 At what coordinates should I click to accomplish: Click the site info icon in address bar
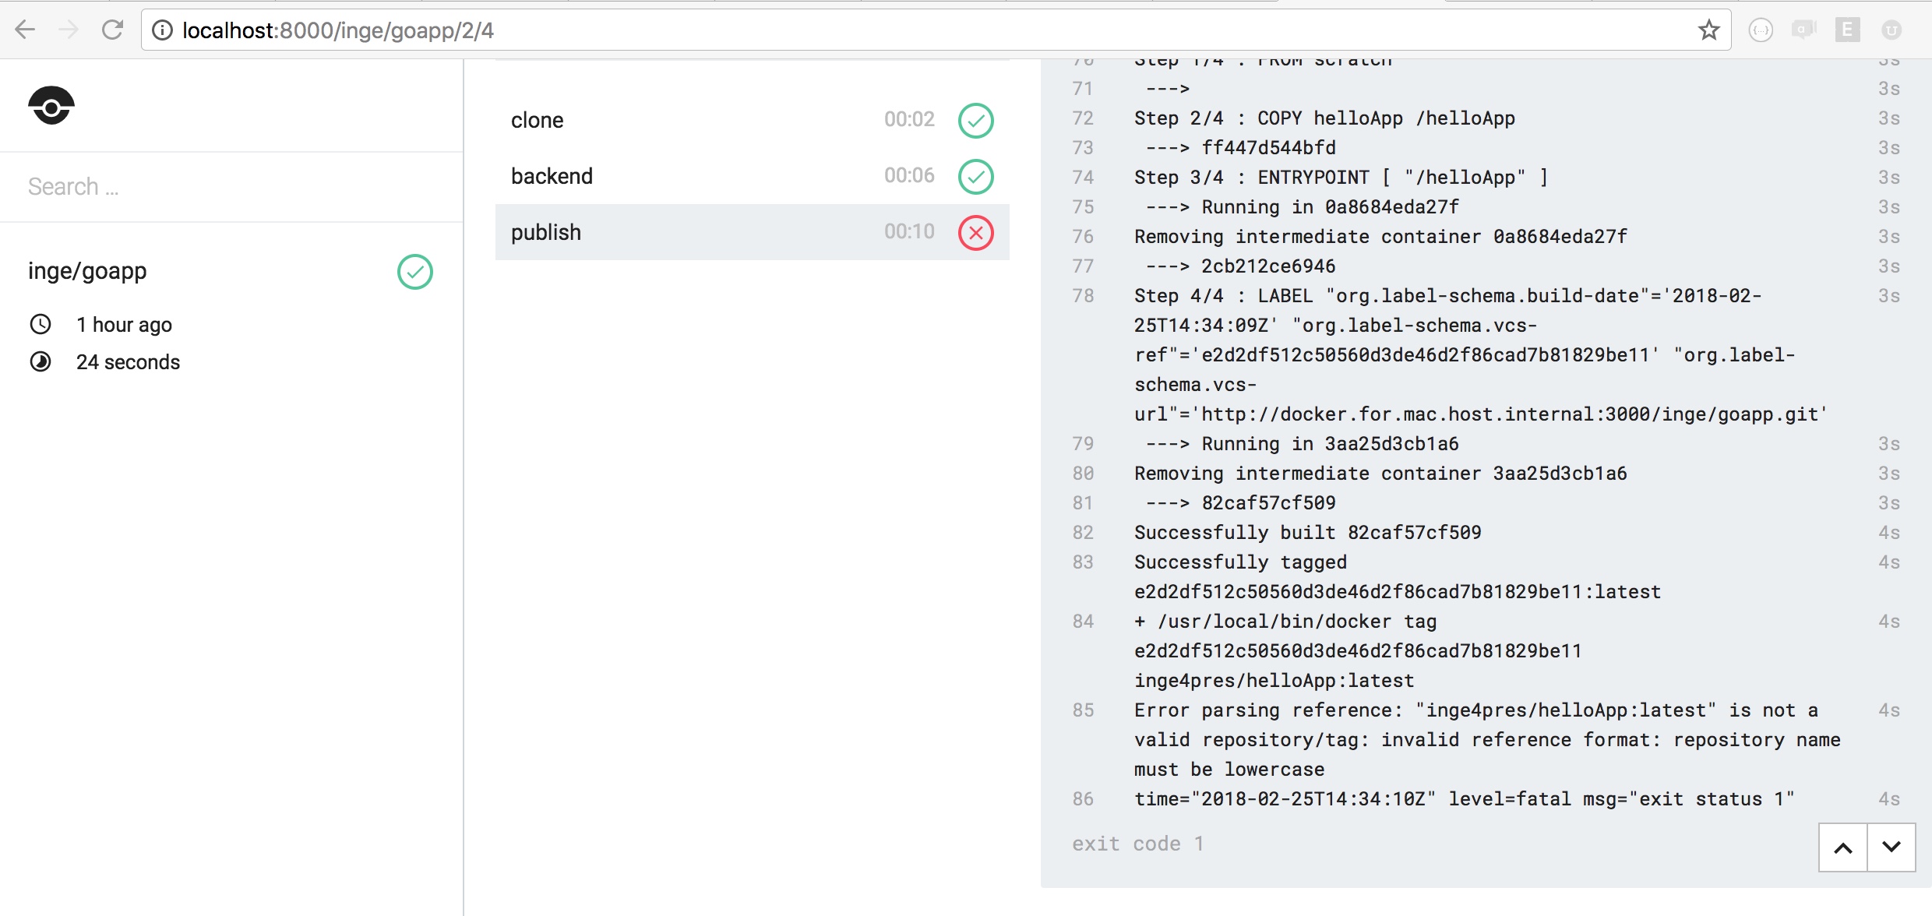coord(162,30)
